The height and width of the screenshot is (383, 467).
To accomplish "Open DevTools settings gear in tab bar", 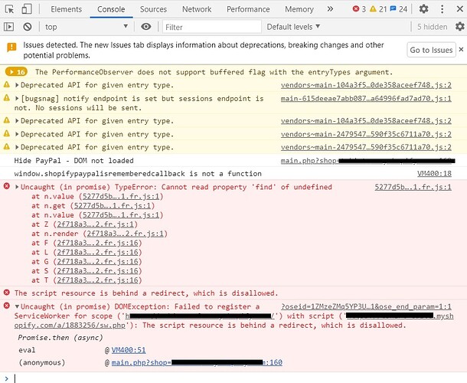I will 423,9.
